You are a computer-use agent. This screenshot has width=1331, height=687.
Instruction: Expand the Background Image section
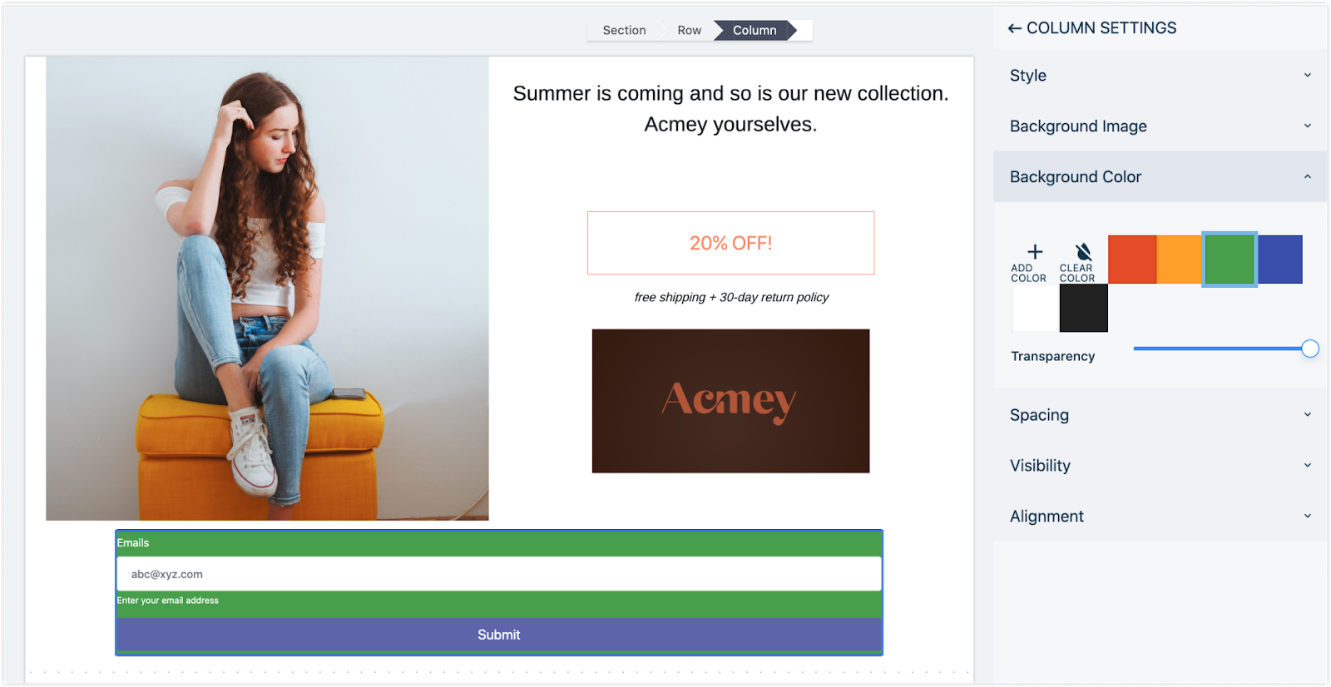tap(1160, 126)
